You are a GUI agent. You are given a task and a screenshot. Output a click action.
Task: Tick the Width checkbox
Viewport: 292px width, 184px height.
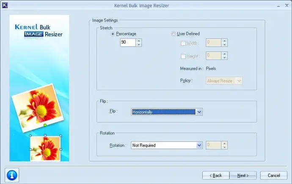(x=183, y=43)
